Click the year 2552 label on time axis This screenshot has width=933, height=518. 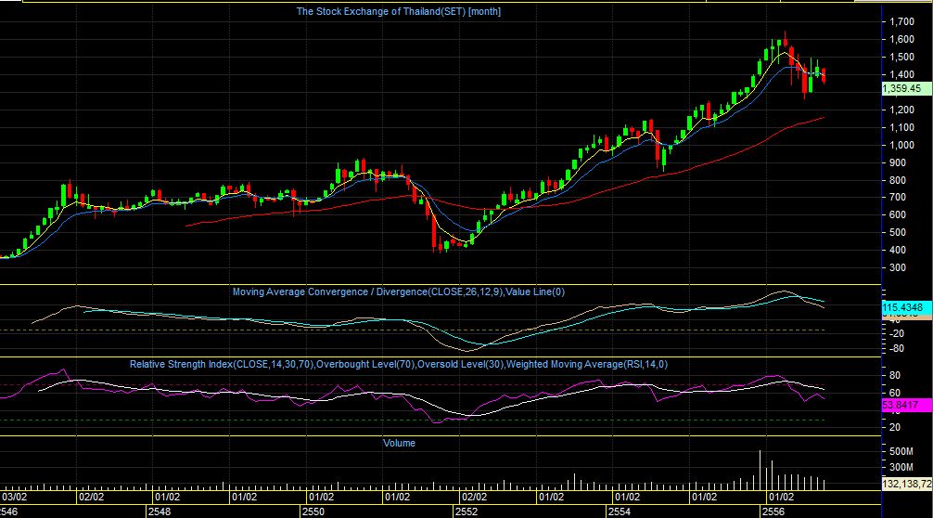(x=466, y=512)
